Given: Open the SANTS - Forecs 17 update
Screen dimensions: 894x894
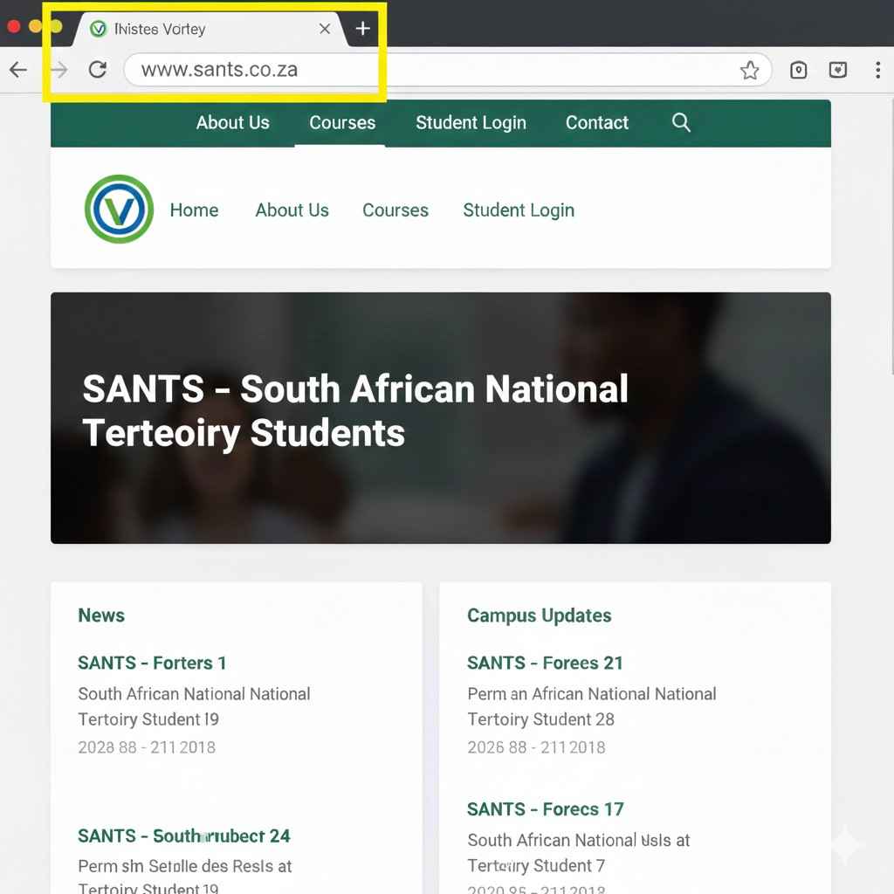Looking at the screenshot, I should coord(545,809).
